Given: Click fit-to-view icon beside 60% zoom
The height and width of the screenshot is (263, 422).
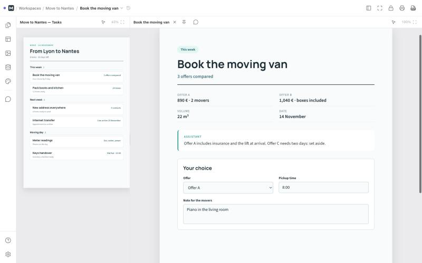Looking at the screenshot, I should point(122,22).
